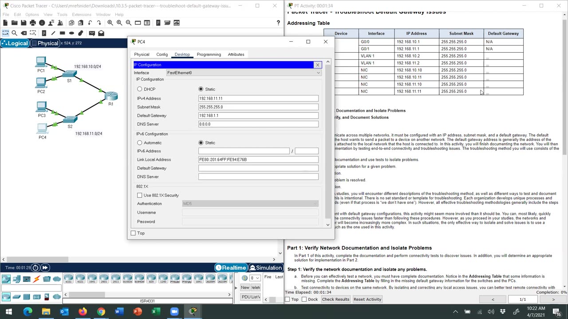Open the Interface FastEthernet0 dropdown

click(244, 73)
